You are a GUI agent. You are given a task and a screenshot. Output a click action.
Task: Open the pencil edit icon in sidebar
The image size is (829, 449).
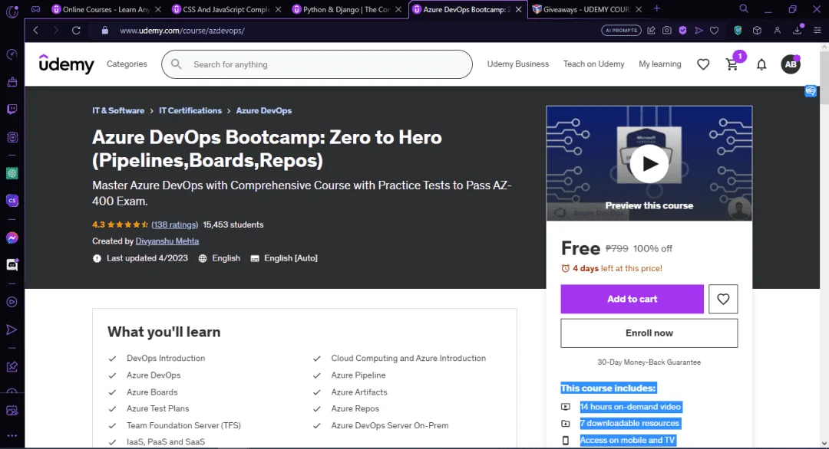[12, 367]
